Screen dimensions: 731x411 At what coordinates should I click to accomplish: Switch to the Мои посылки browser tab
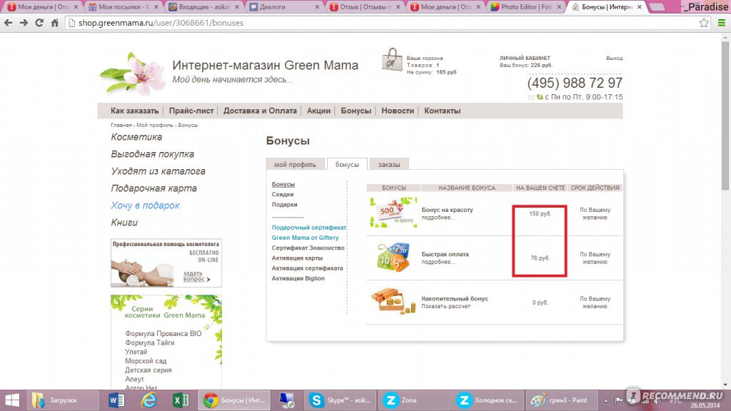coord(123,7)
